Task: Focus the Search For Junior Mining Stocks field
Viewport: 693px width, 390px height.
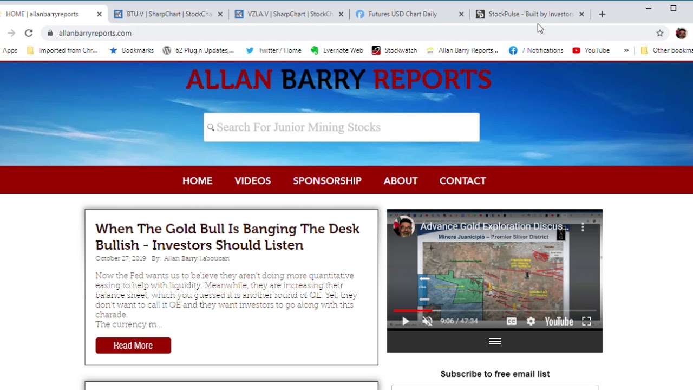Action: pos(341,127)
